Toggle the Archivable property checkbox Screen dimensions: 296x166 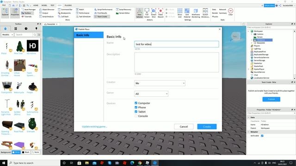pyautogui.click(x=262, y=136)
